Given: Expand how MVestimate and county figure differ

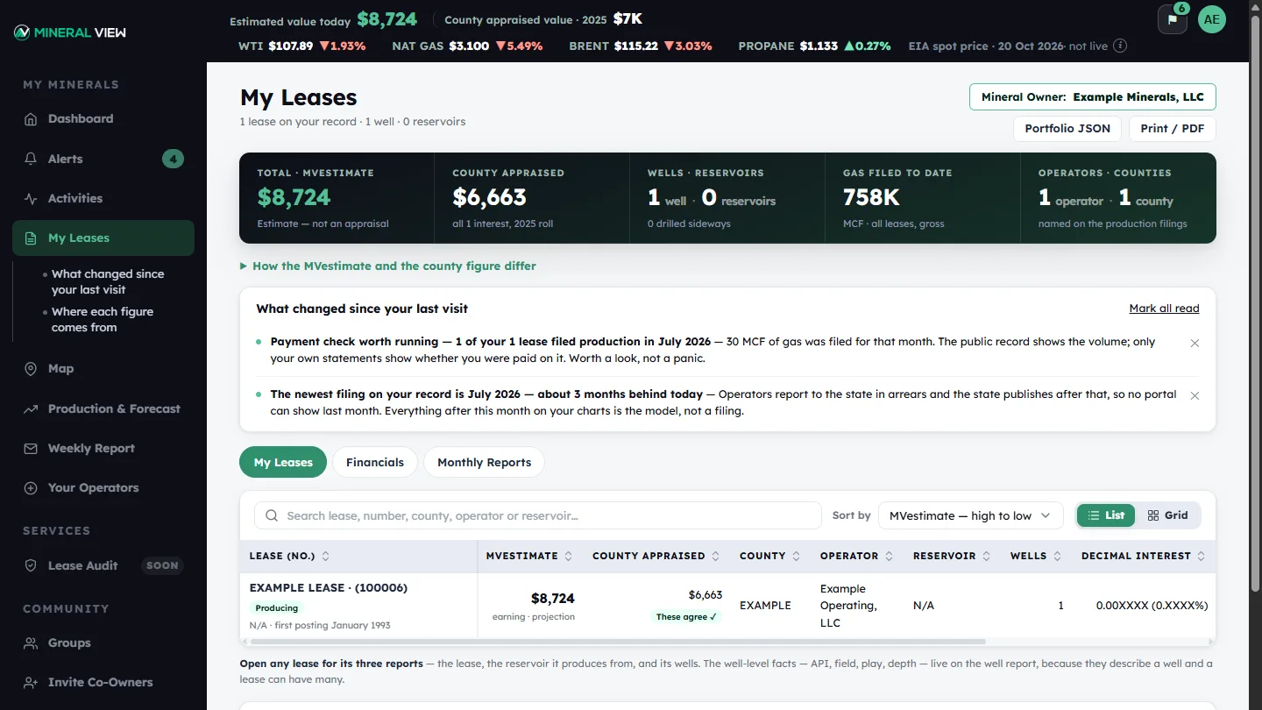Looking at the screenshot, I should pos(388,266).
